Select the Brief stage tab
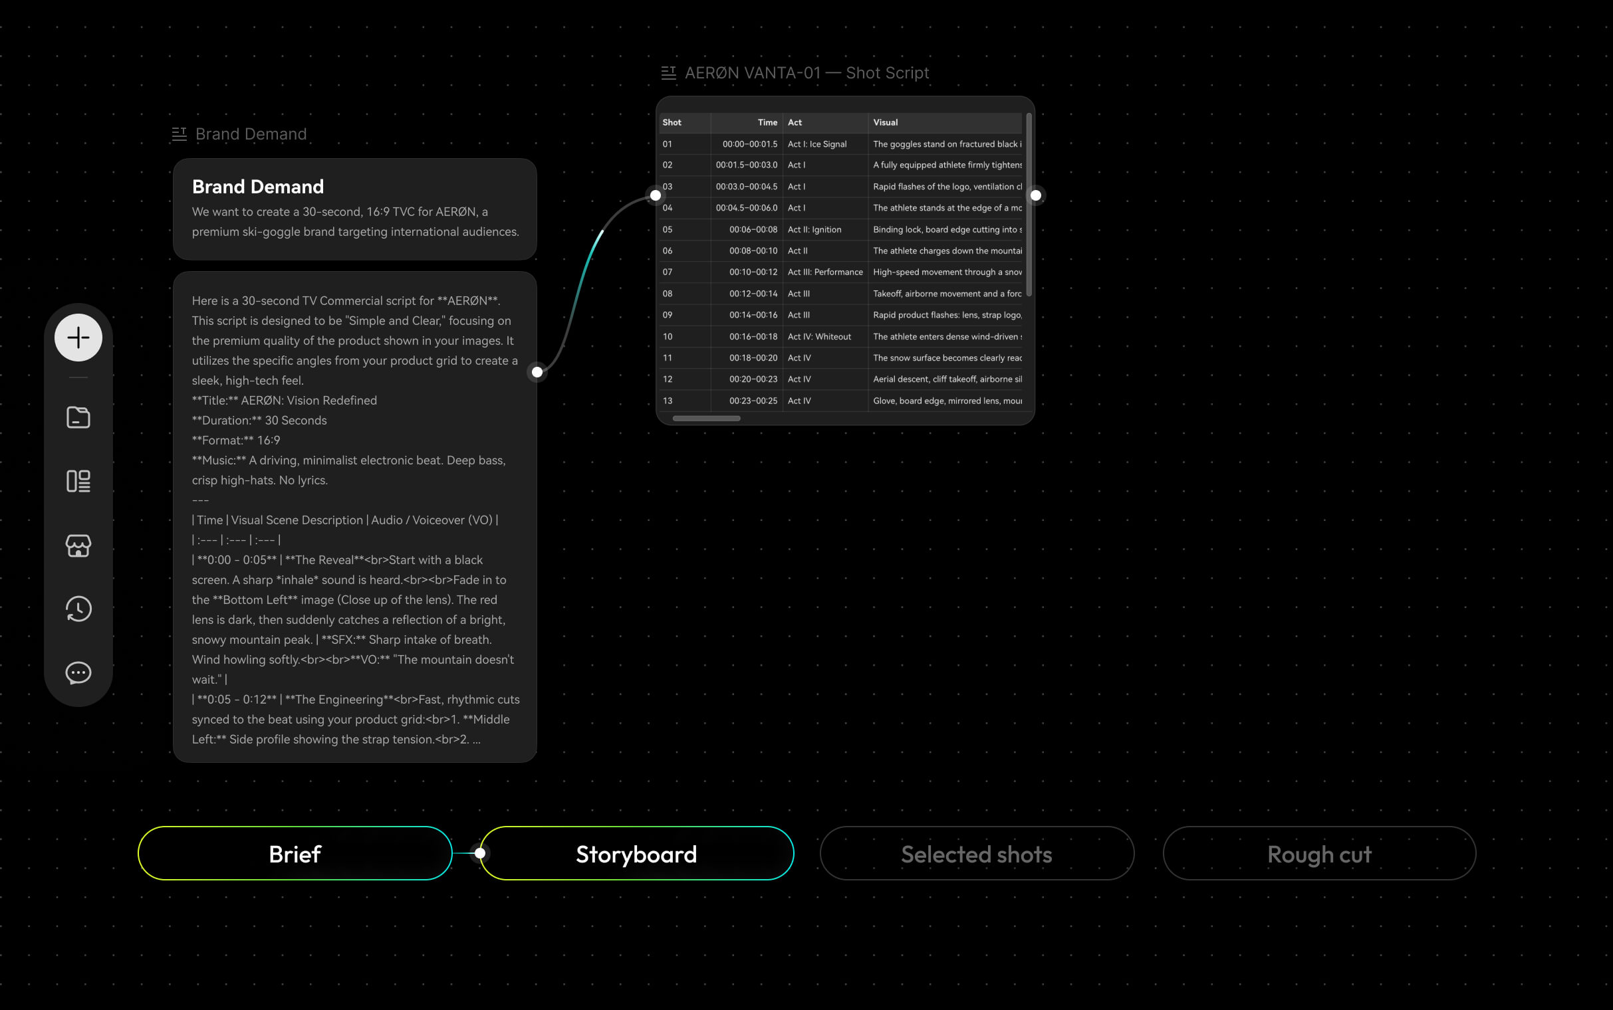1613x1010 pixels. [295, 853]
